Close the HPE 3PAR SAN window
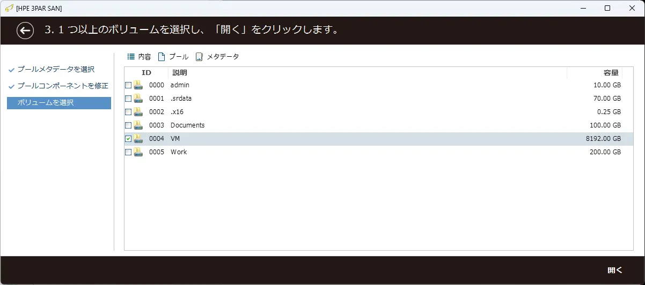The image size is (645, 285). (x=632, y=8)
